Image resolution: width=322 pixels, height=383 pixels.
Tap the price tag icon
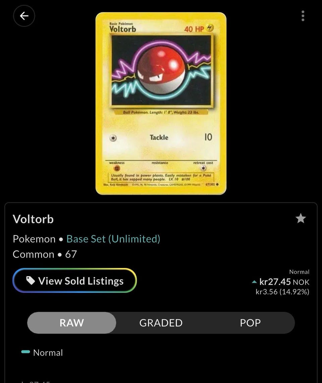click(31, 280)
